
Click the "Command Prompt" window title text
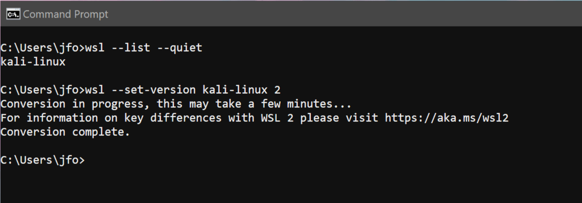(66, 14)
